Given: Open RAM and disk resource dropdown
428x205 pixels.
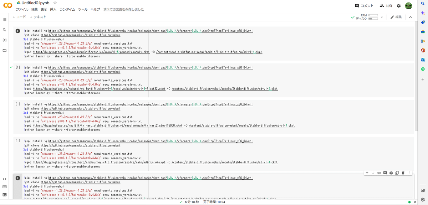Looking at the screenshot, I should (x=382, y=17).
